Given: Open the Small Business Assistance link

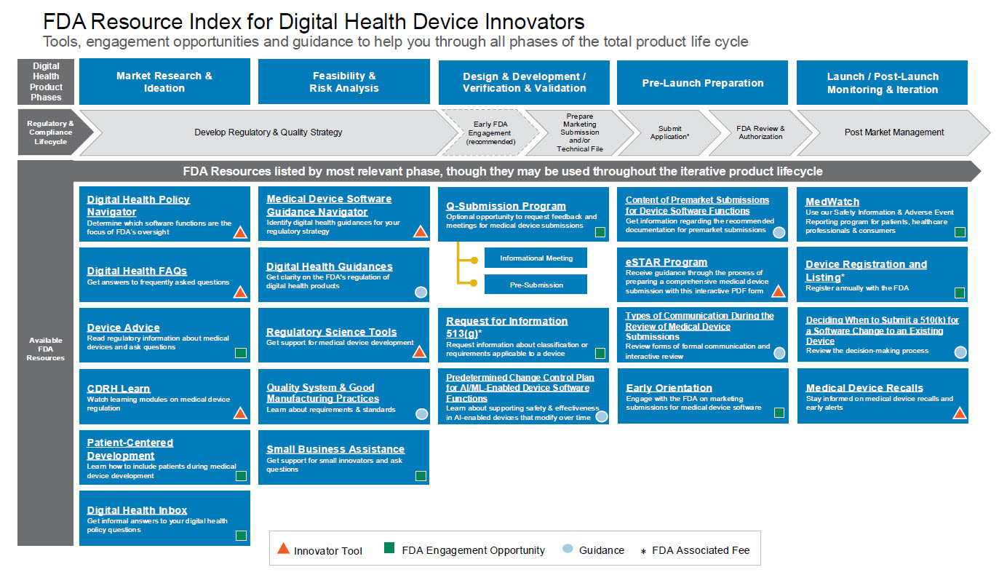Looking at the screenshot, I should click(335, 449).
